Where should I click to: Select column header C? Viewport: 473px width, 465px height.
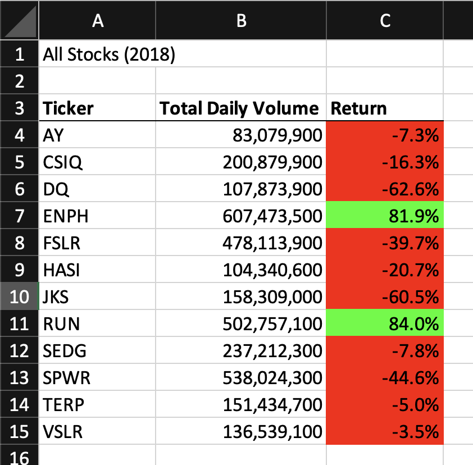(384, 20)
